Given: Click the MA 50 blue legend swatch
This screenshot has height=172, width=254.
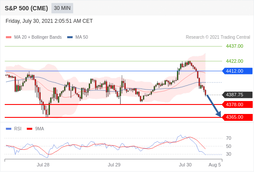Looking at the screenshot, I should point(70,37).
